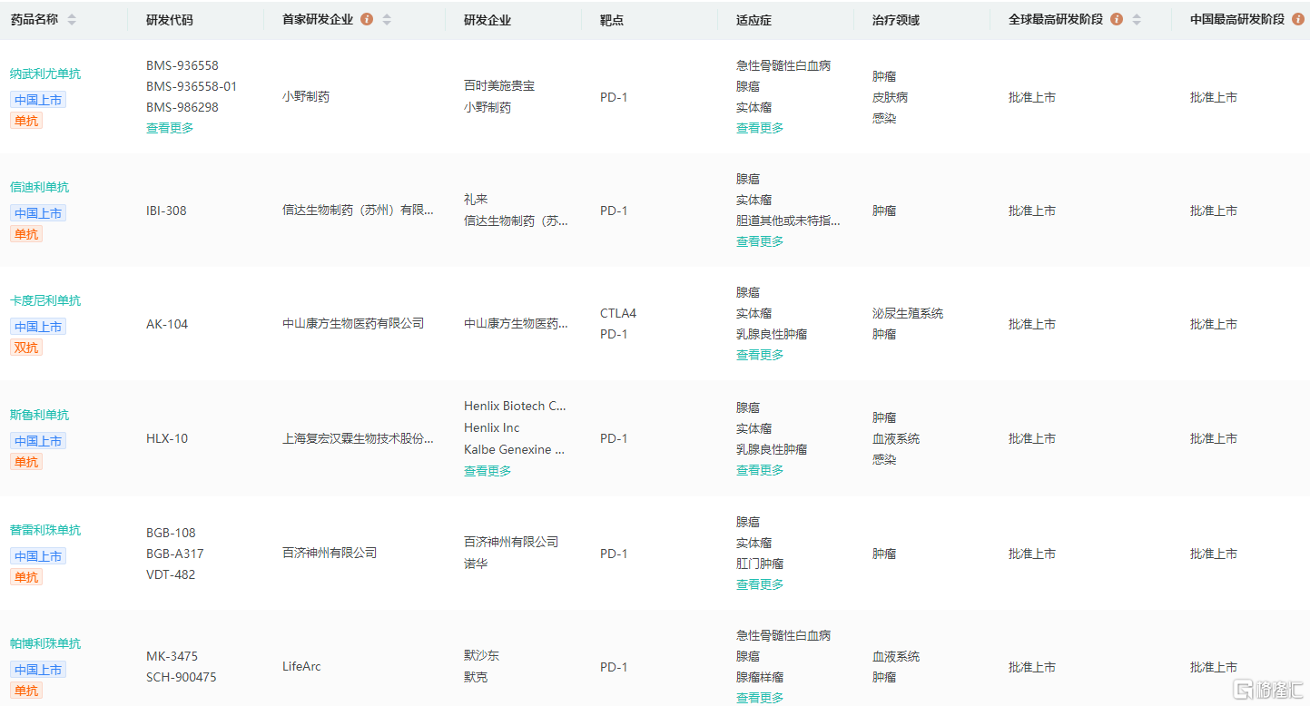Open 帕博利珠单抗 drug page
Viewport: 1310px width, 706px height.
coord(45,643)
